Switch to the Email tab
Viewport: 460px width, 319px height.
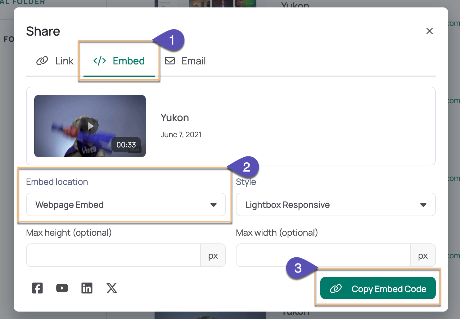point(185,61)
